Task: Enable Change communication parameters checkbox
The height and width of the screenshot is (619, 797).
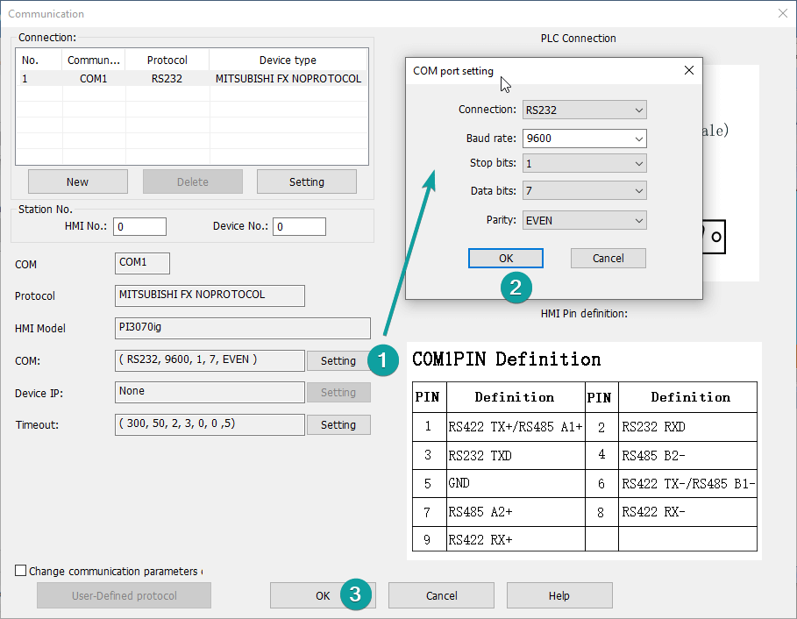Action: point(21,571)
